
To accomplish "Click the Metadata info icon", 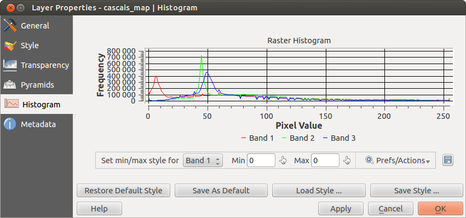I will point(10,124).
